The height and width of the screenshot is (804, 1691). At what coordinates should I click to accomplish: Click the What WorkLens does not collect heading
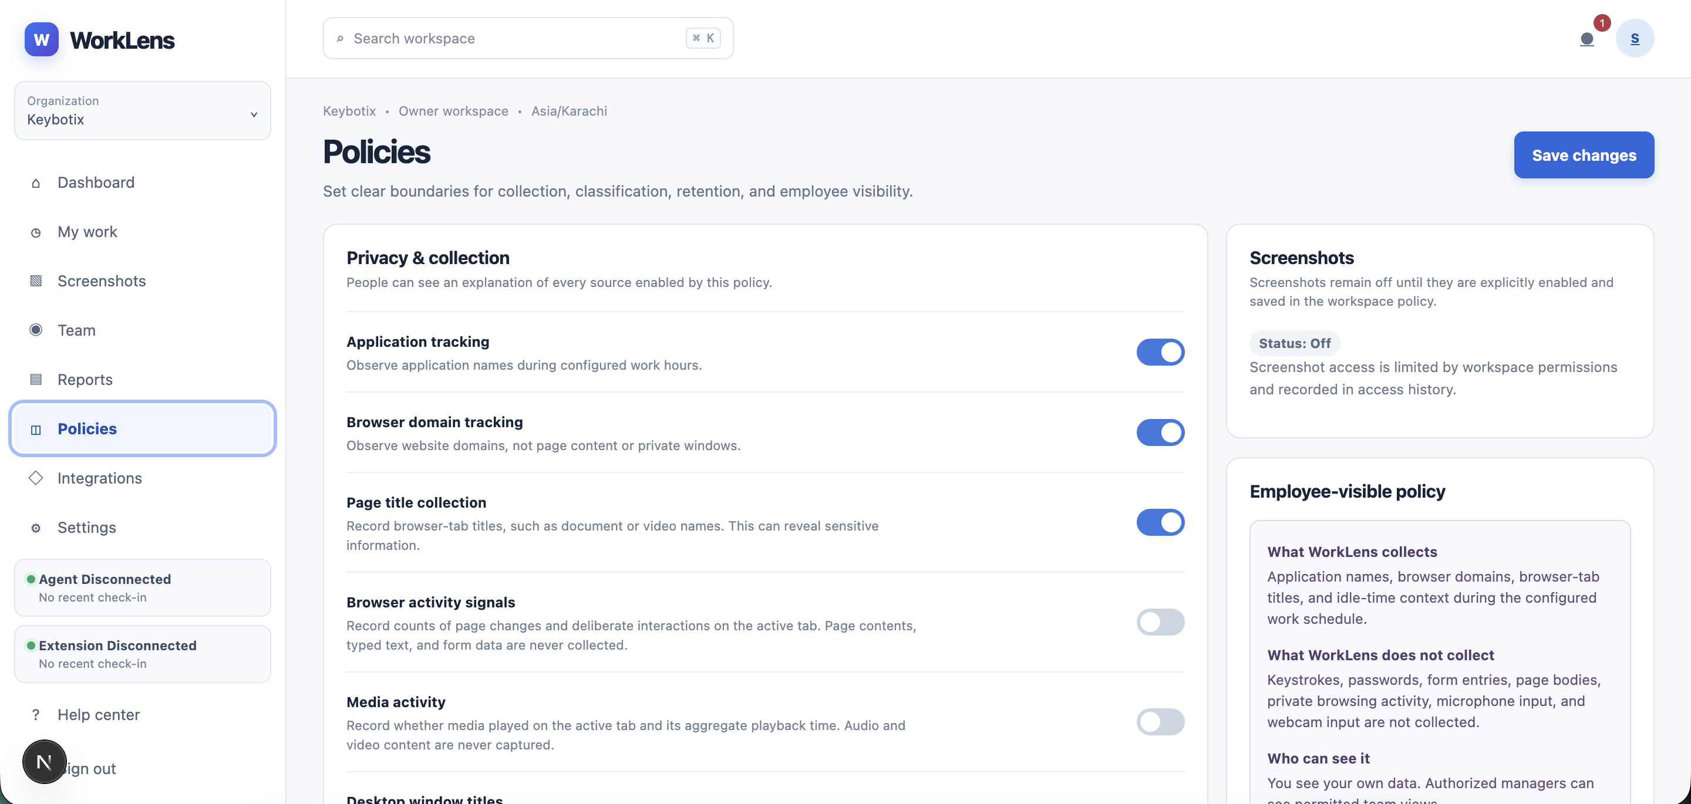(x=1380, y=655)
